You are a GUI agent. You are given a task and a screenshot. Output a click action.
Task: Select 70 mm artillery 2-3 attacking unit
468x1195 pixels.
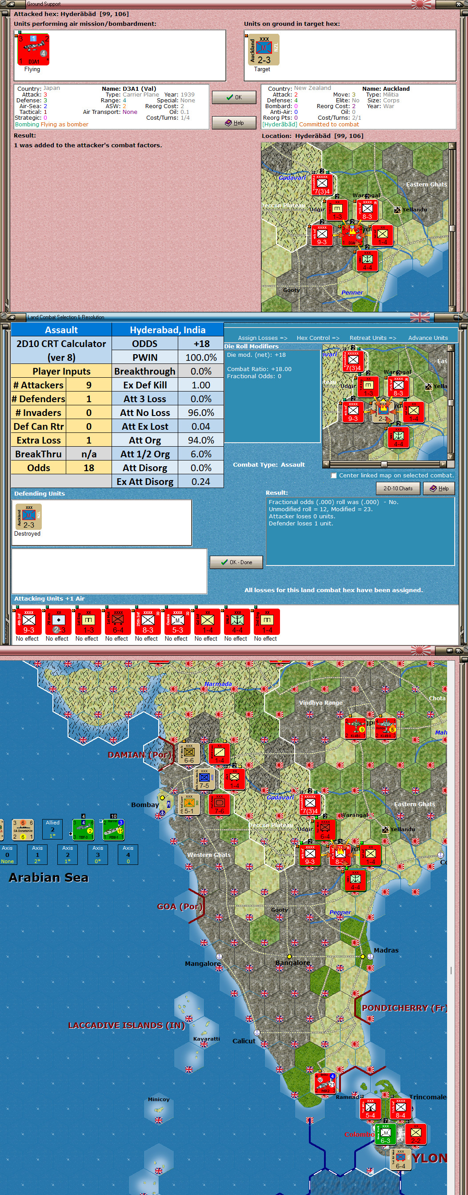58,622
